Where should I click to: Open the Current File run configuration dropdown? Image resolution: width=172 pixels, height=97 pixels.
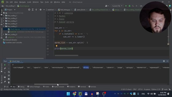117,6
